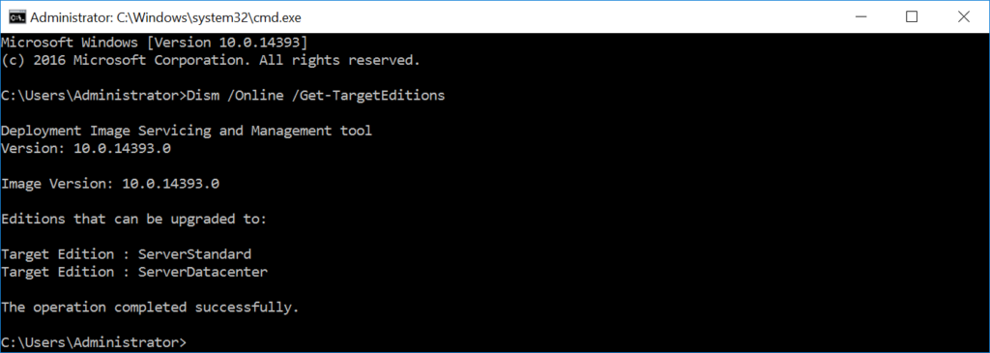Click the empty prompt on the last line
The image size is (990, 353).
coord(94,343)
